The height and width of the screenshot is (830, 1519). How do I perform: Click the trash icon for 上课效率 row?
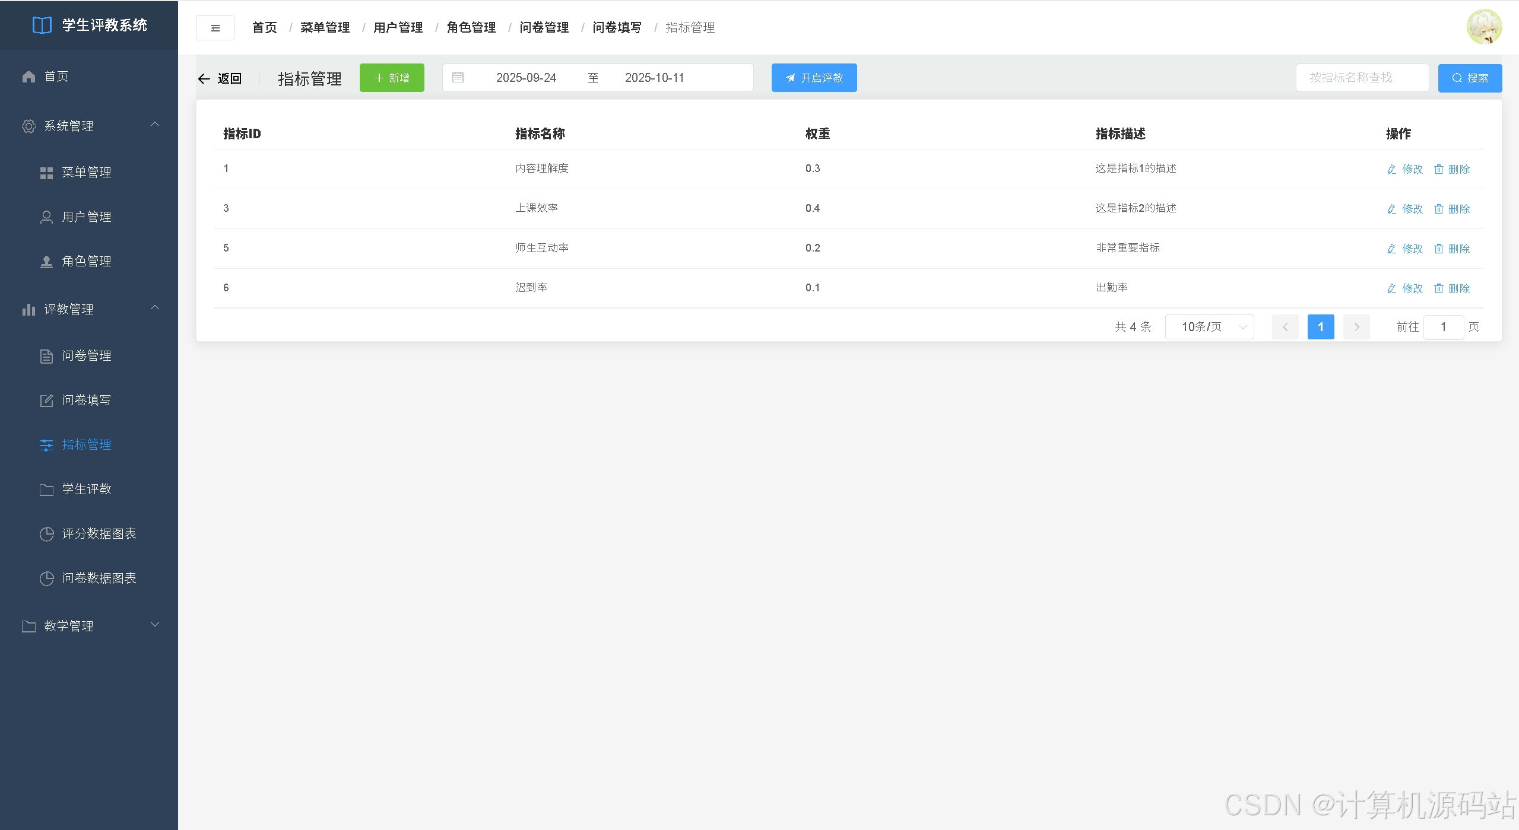[1438, 209]
